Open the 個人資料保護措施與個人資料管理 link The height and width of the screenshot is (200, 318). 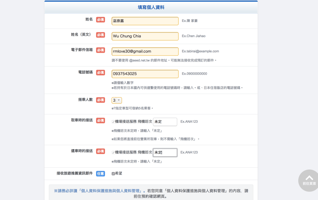pos(111,191)
